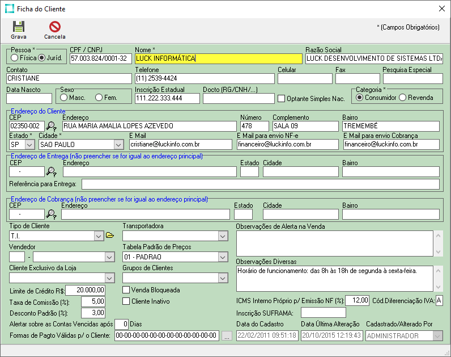Search CEP in Endereço de Entrega
Screen dimensions: 451x357
pos(52,172)
